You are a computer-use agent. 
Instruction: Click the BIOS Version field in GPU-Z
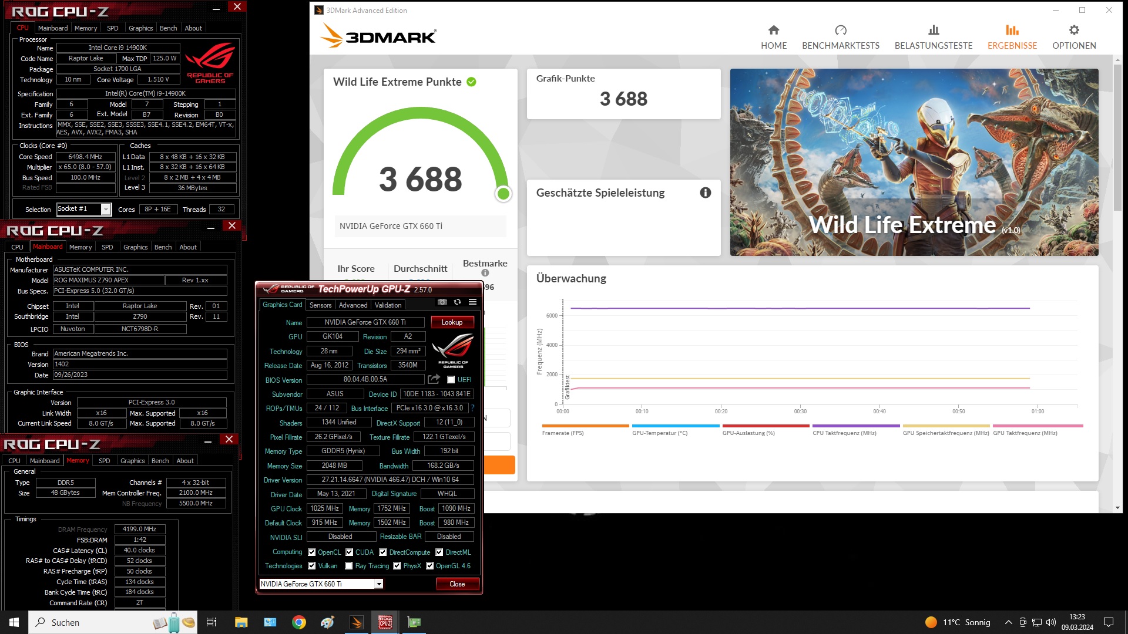click(x=365, y=380)
